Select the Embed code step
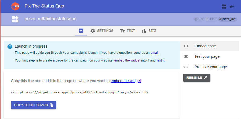 210,46
